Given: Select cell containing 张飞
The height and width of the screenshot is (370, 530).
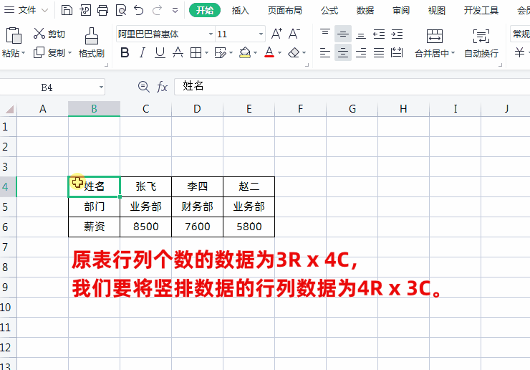Looking at the screenshot, I should 145,186.
